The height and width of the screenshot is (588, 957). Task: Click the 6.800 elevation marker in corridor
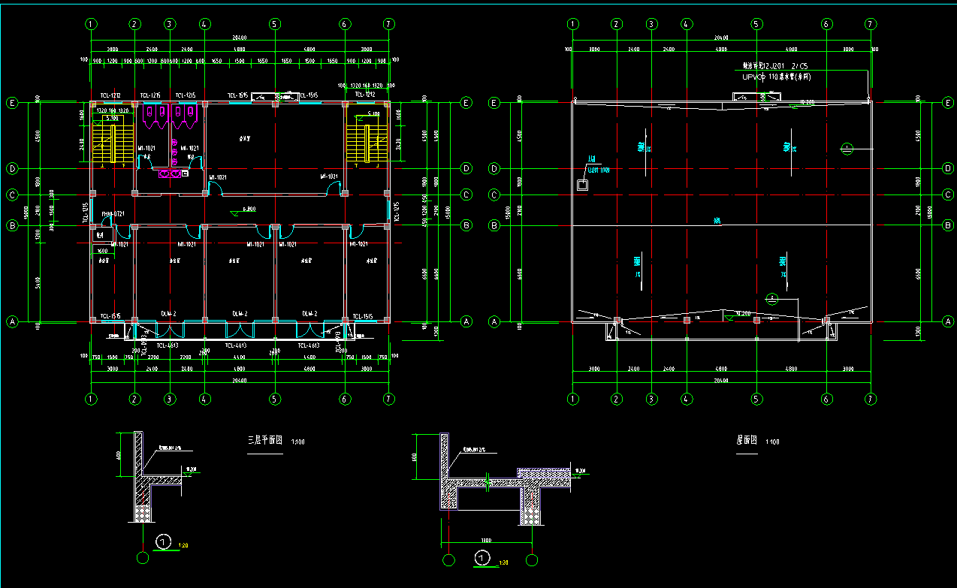249,209
